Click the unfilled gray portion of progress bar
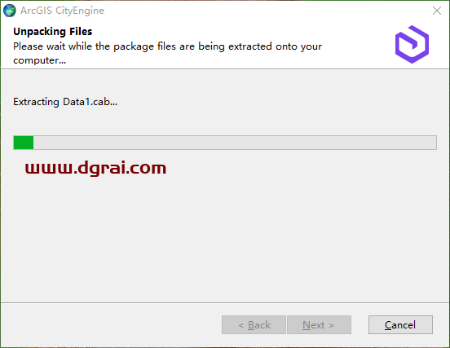 tap(235, 143)
